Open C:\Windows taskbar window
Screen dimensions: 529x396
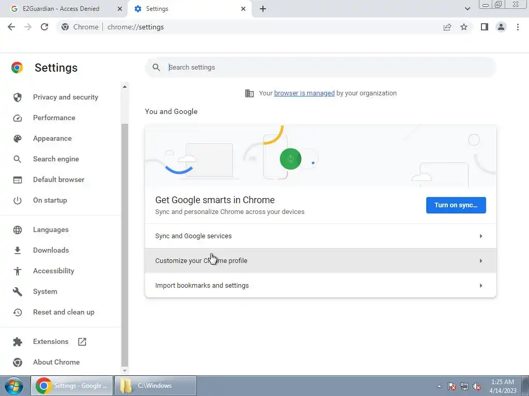pos(155,386)
